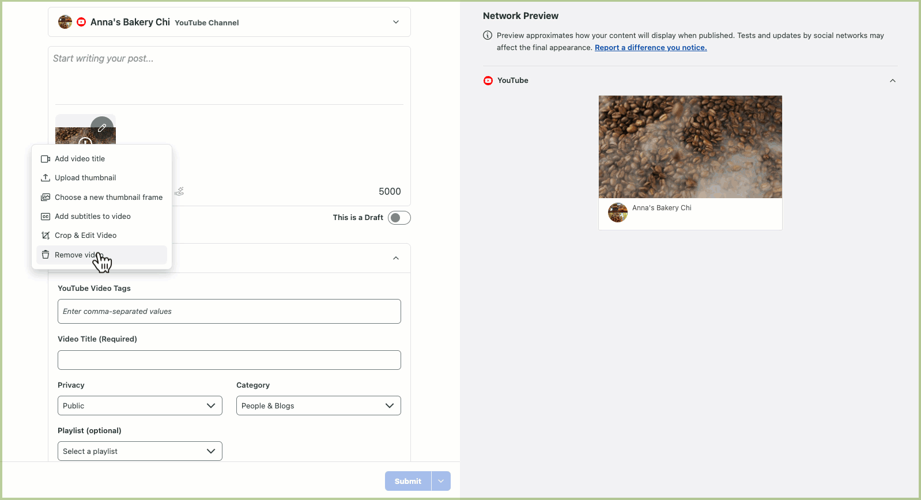Viewport: 921px width, 500px height.
Task: Open the Anna's Bakery Chi channel selector
Action: click(x=229, y=22)
